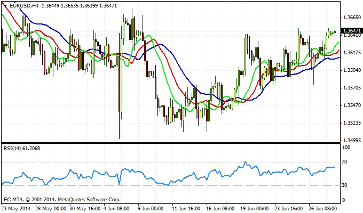Click the RSI scale value 70
The image size is (363, 213).
[x=344, y=162]
